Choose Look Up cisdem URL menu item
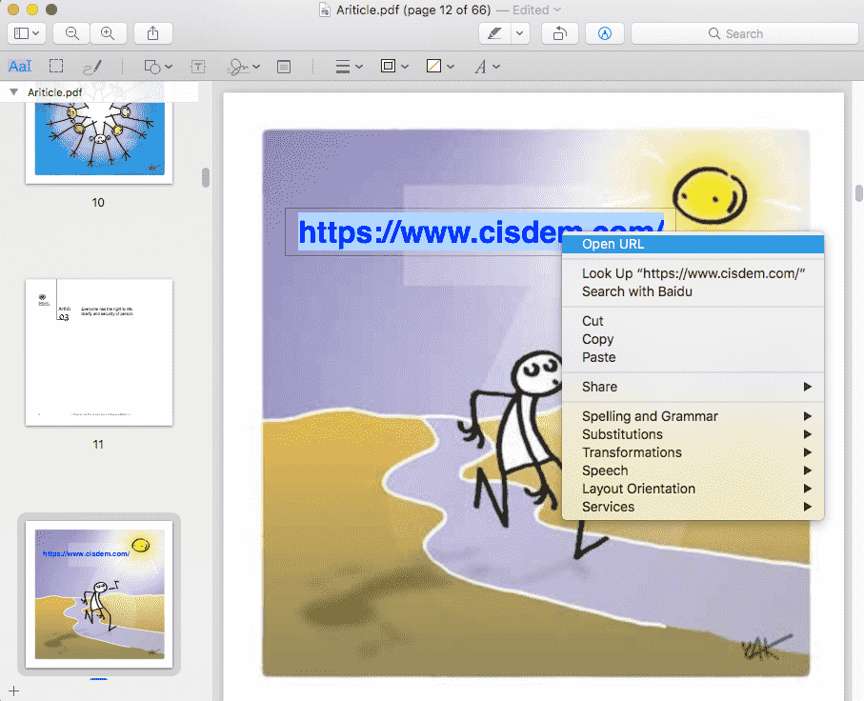 (x=693, y=273)
